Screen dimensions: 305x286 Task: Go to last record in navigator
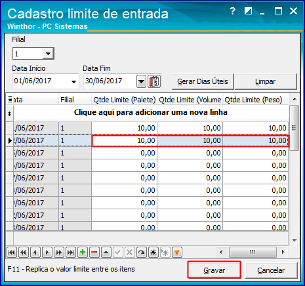(x=71, y=253)
